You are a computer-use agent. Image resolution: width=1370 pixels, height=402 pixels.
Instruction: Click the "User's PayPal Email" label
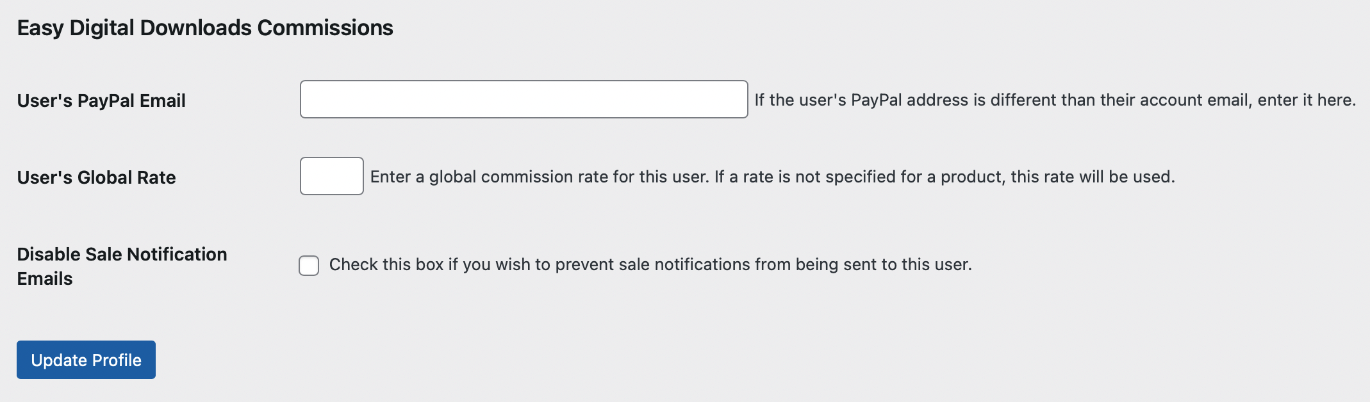[101, 100]
